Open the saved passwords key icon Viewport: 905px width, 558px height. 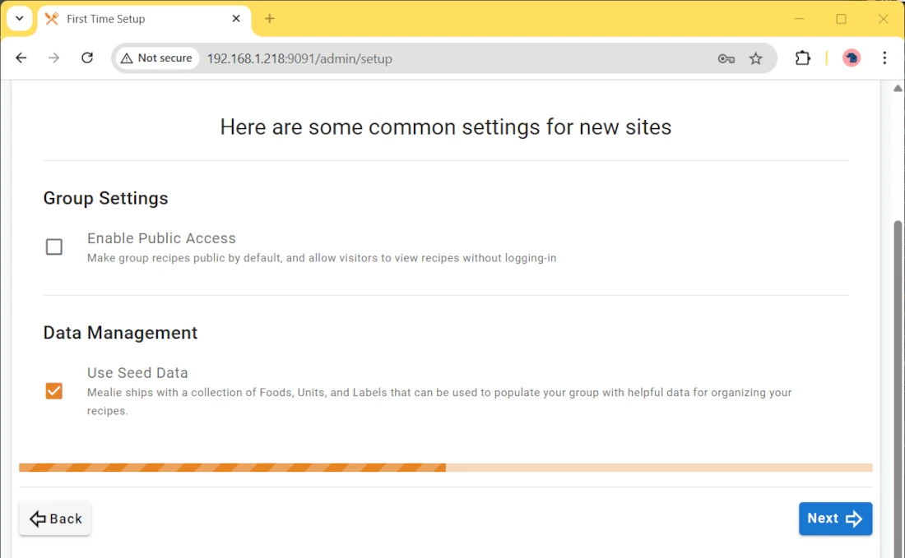click(x=726, y=58)
